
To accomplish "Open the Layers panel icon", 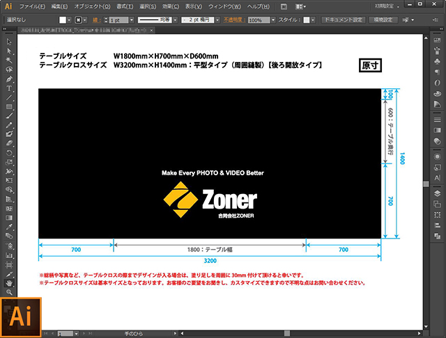I will 437,193.
